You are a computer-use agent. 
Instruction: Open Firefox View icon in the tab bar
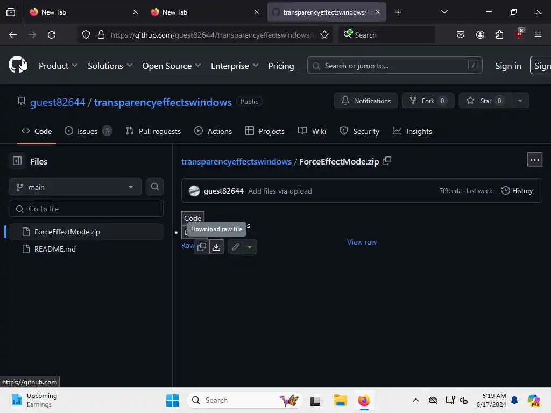11,12
